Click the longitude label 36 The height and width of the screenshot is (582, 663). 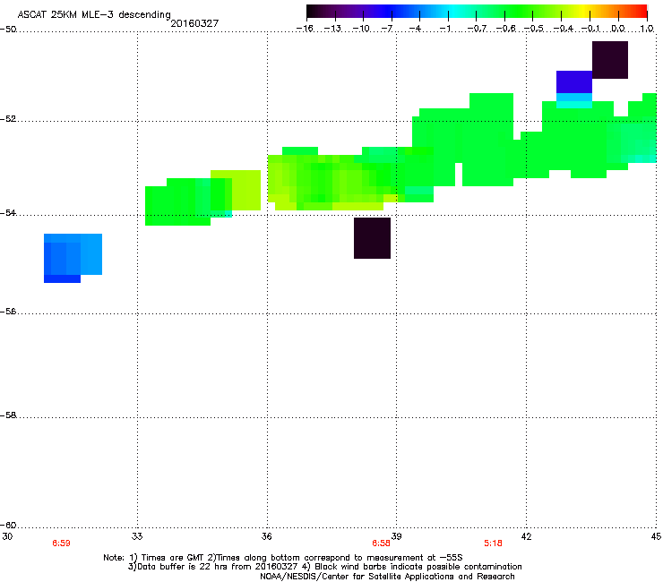267,536
